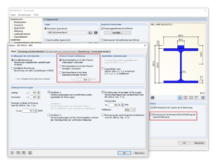
Task: Select rail on Elastomerunterlage option
Action: coord(60,73)
